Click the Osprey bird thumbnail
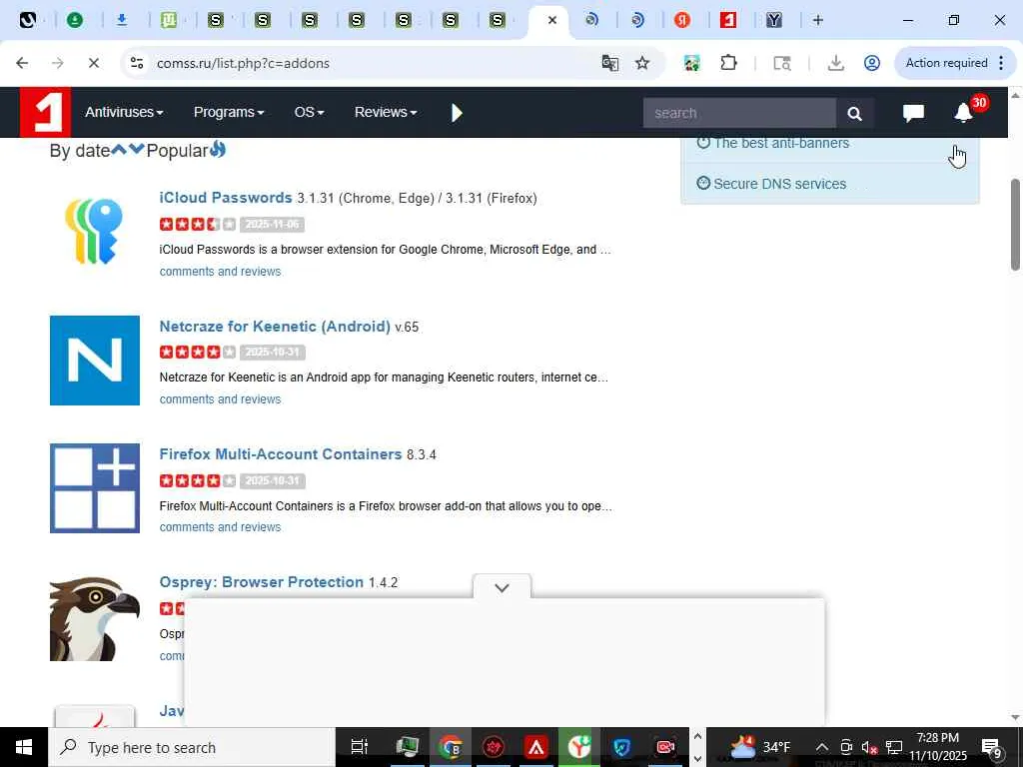1023x767 pixels. [95, 618]
